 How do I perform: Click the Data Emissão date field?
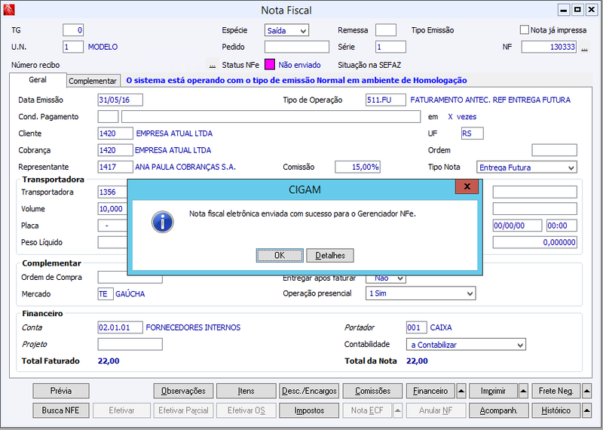(120, 100)
